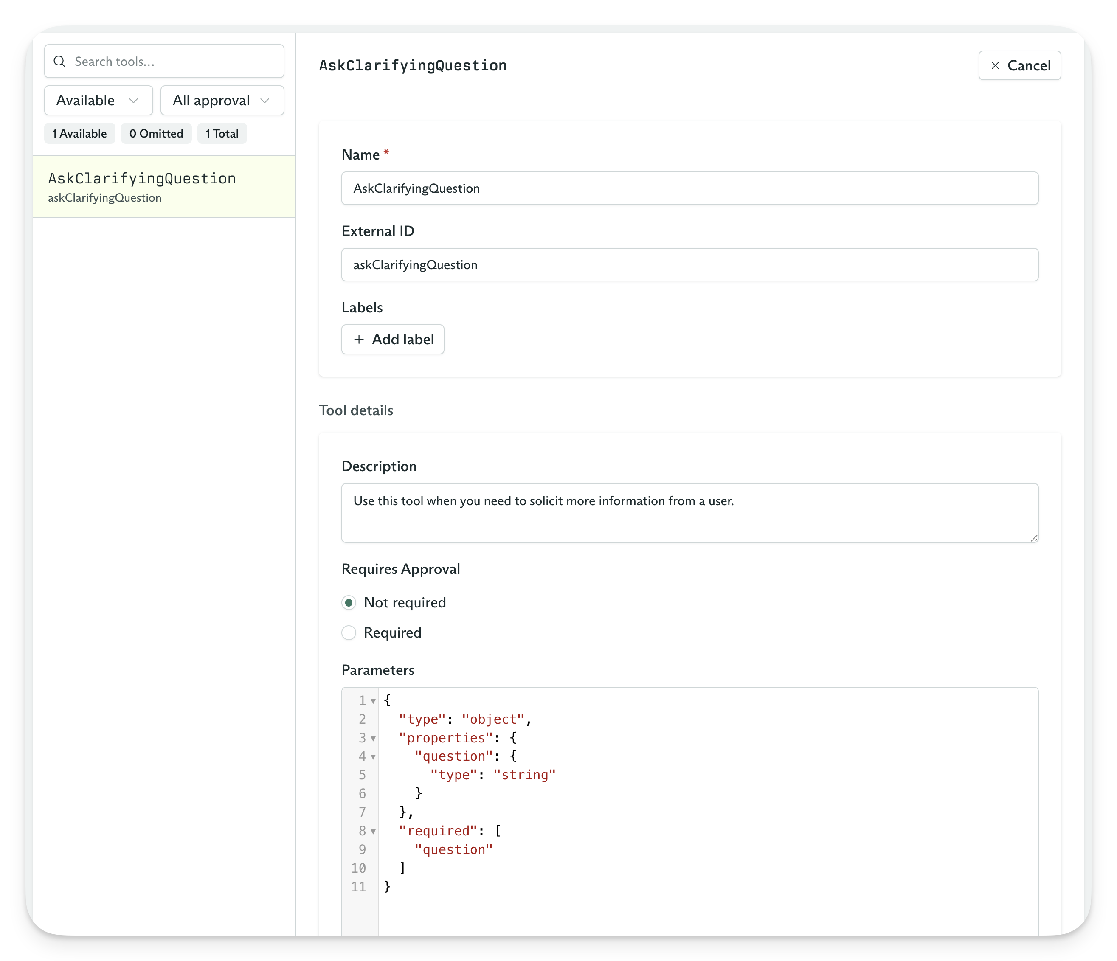Image resolution: width=1117 pixels, height=961 pixels.
Task: Click the Description text area
Action: (689, 513)
